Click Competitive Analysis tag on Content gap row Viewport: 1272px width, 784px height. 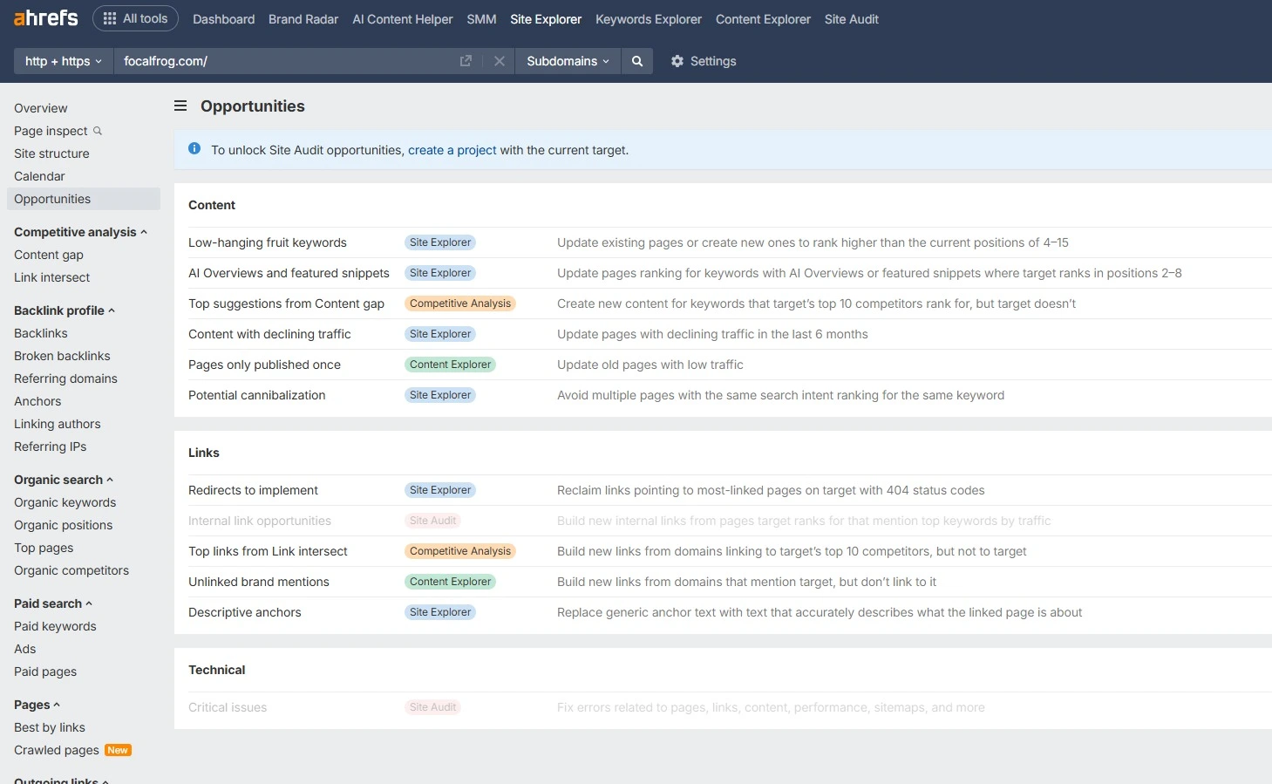click(x=460, y=303)
